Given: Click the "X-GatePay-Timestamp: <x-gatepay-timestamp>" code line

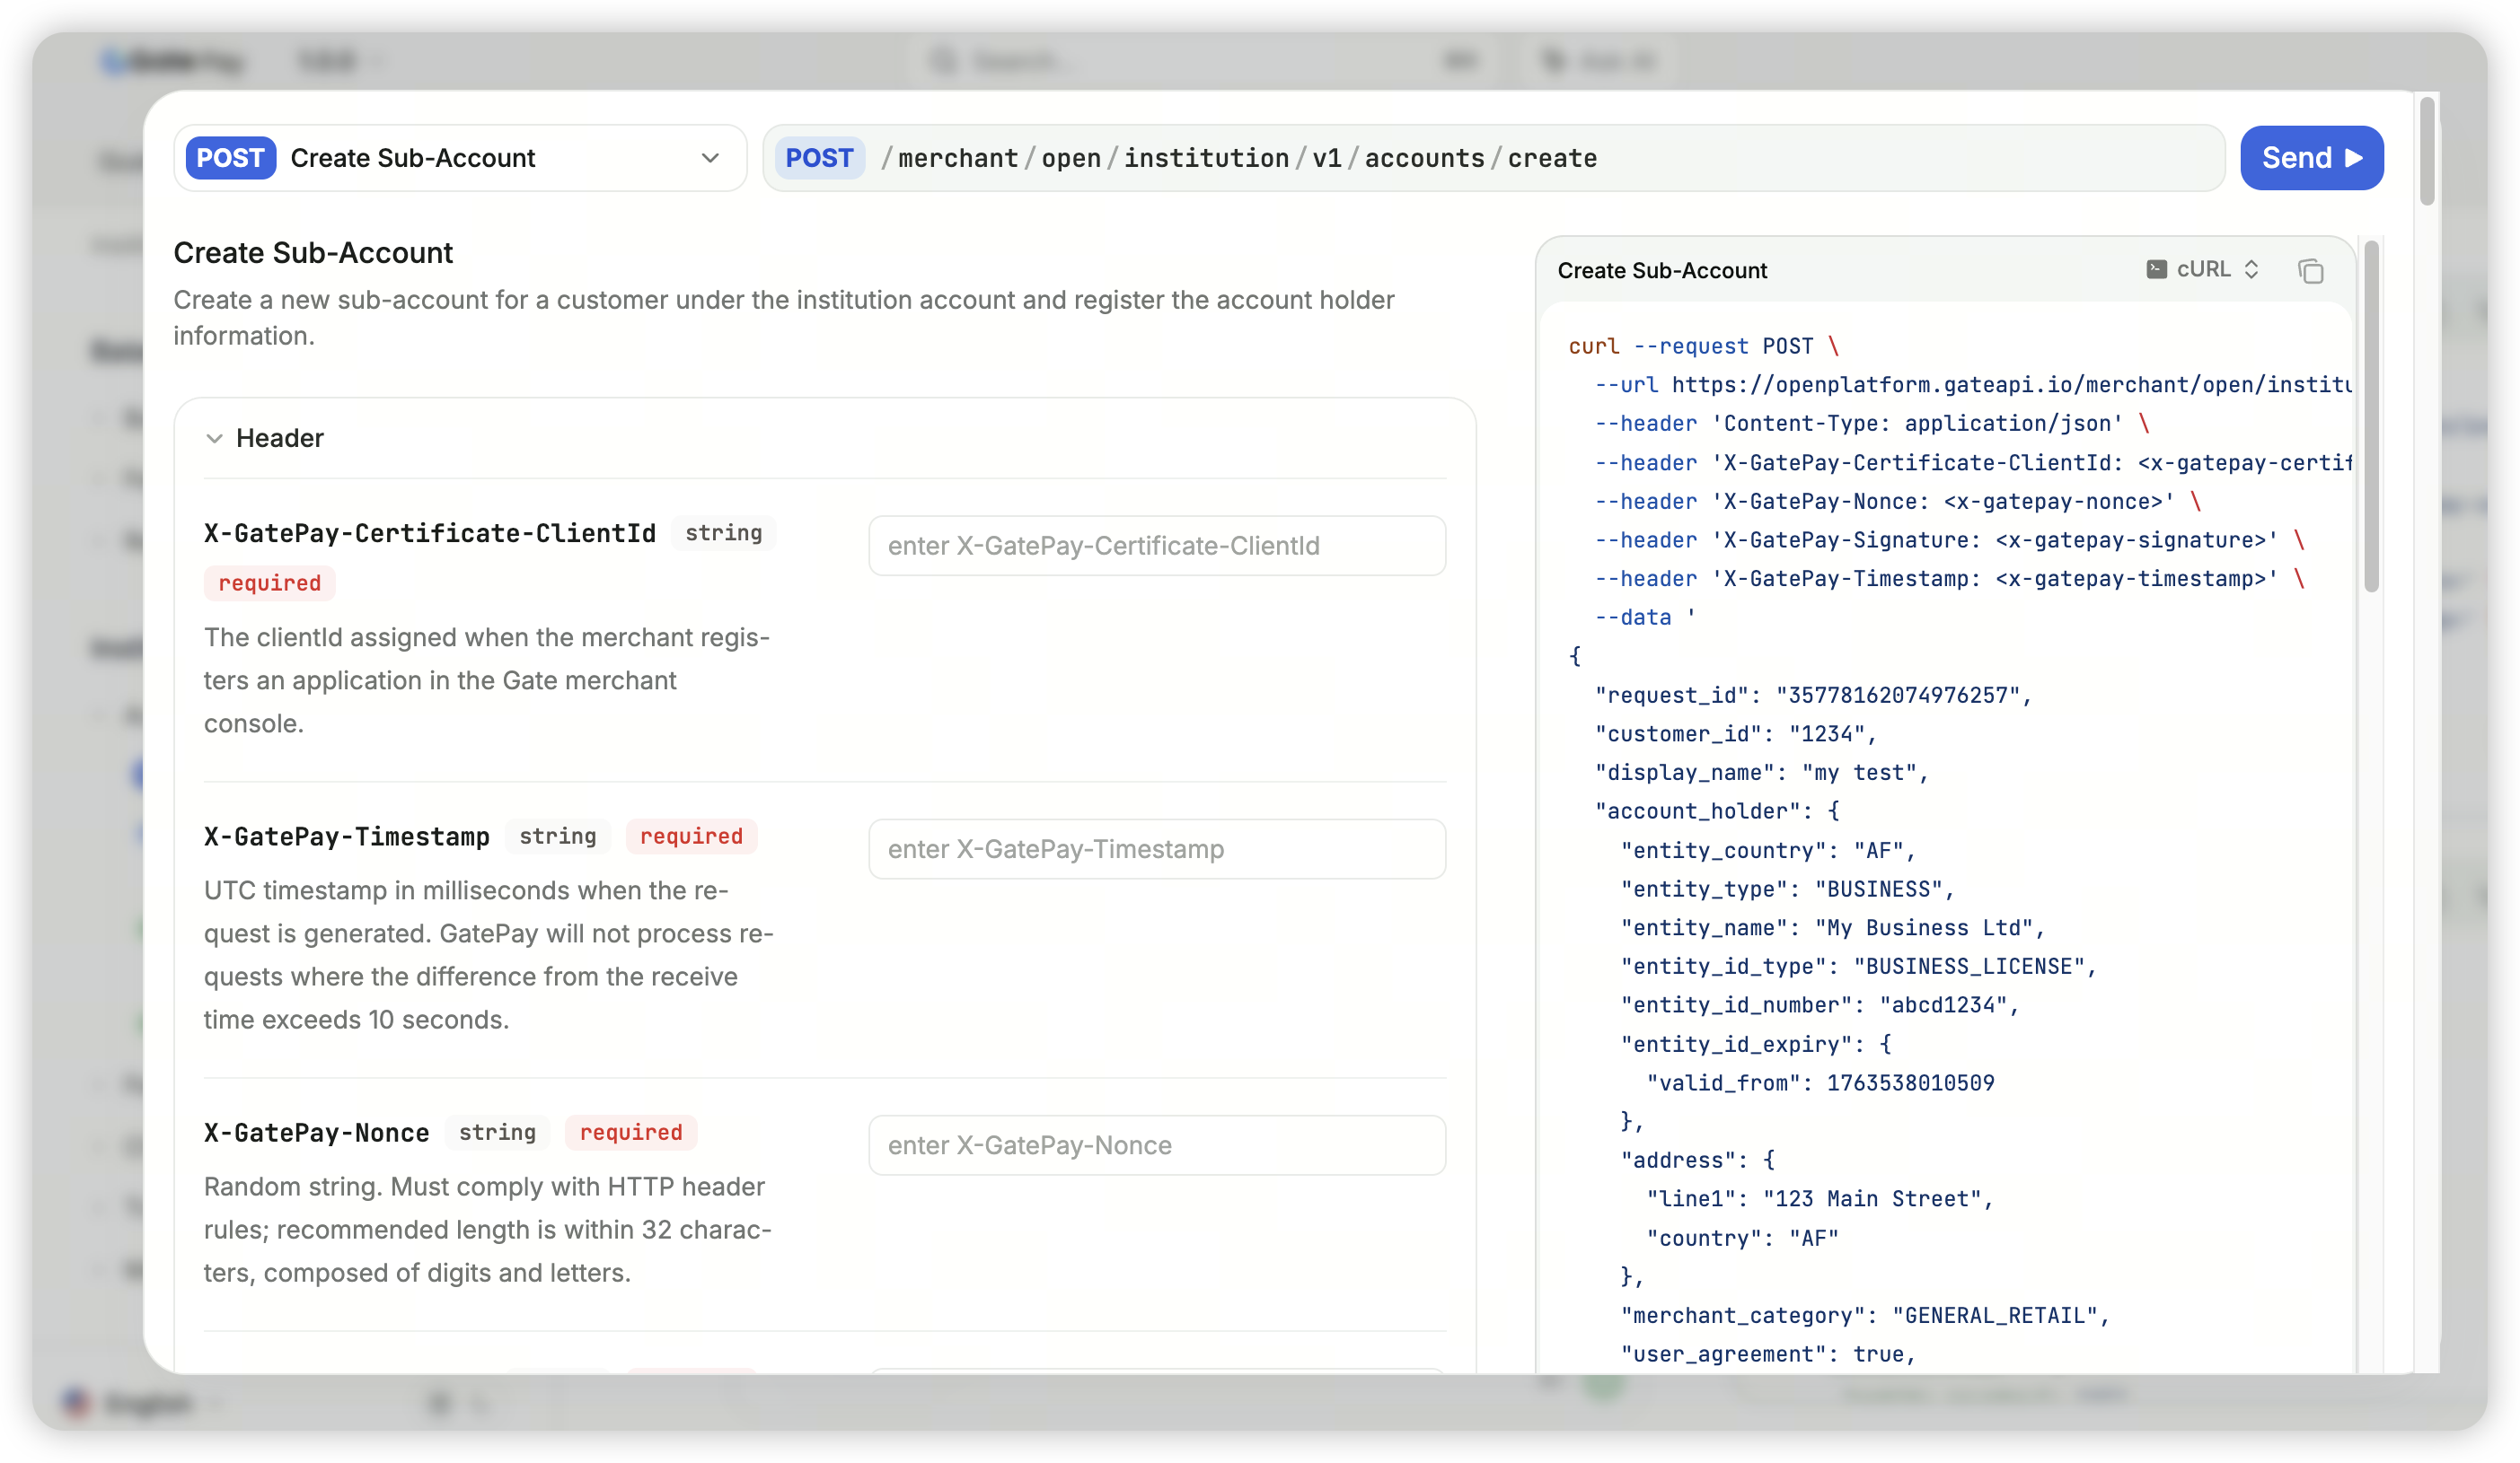Looking at the screenshot, I should click(x=1950, y=580).
